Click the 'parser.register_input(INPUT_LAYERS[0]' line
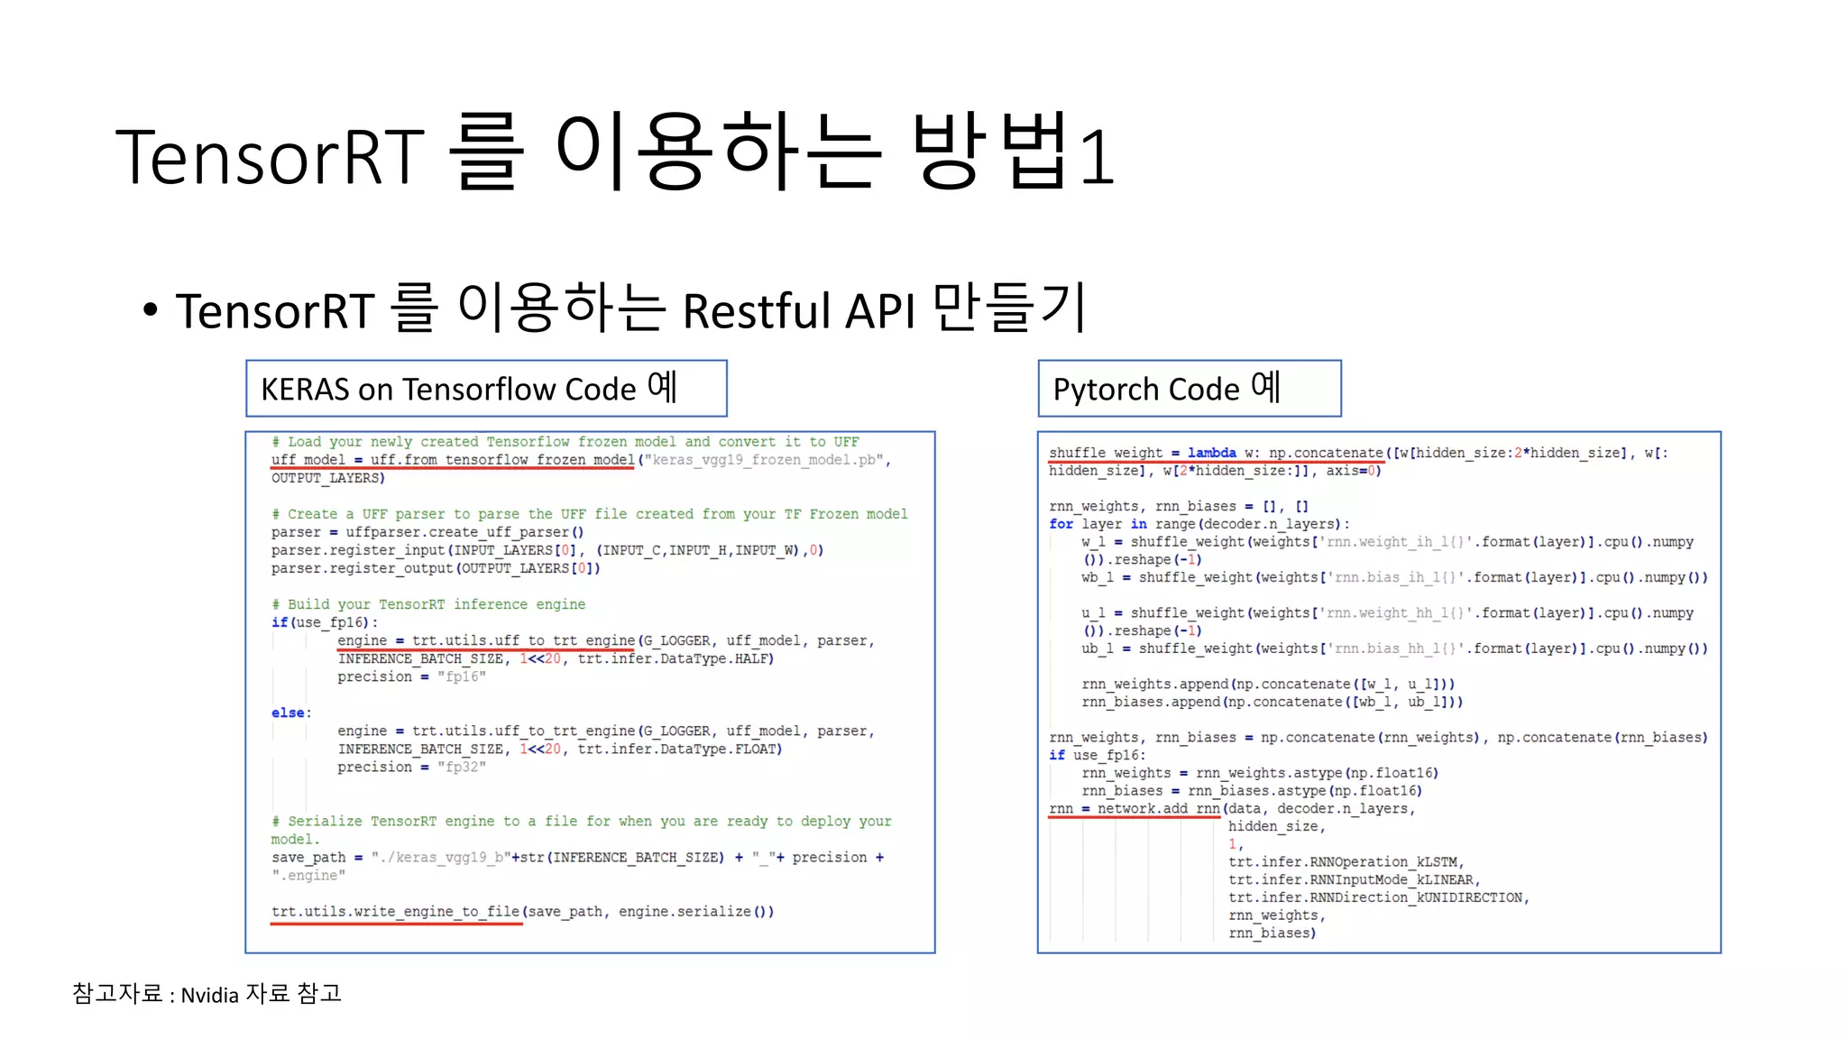The image size is (1847, 1039). (x=547, y=550)
